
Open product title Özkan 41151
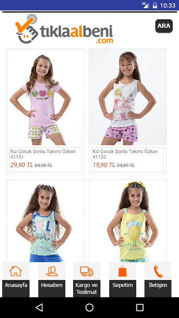(x=43, y=154)
